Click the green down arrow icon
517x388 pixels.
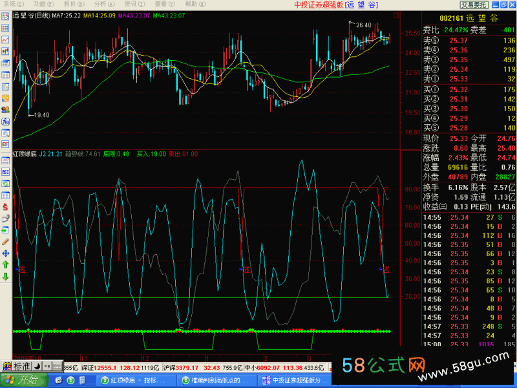click(5, 277)
